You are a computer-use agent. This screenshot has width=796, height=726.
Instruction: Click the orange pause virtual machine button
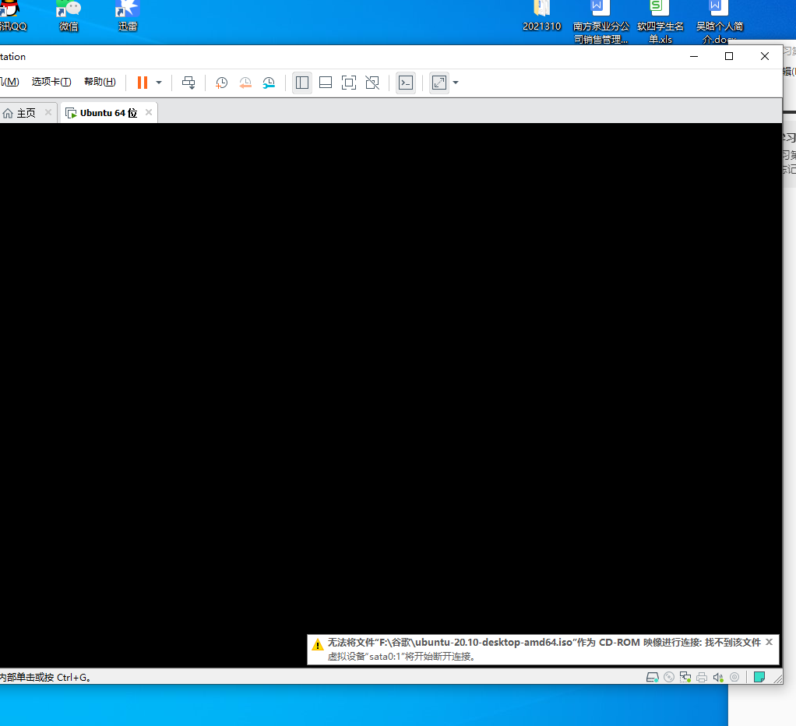click(x=142, y=83)
